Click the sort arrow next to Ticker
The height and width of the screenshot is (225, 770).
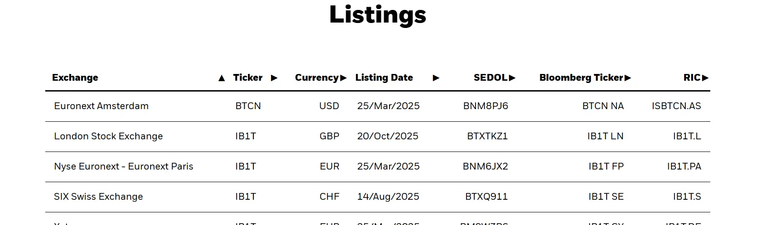[274, 78]
